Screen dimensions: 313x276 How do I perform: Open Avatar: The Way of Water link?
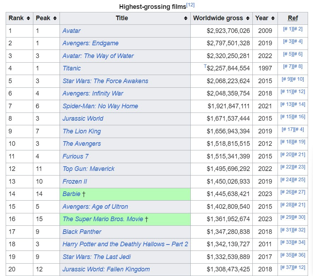(x=98, y=56)
